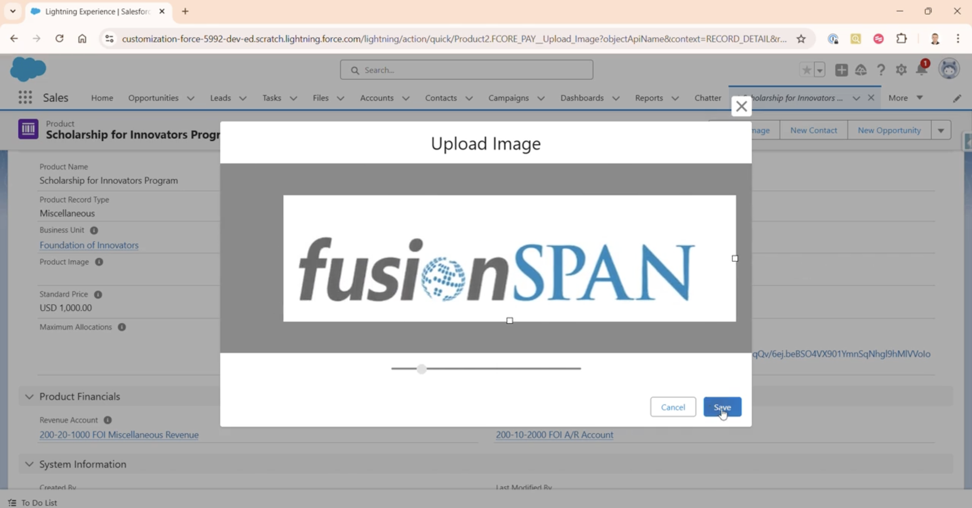Screen dimensions: 972x508
Task: Open the Campaigns tab
Action: coord(508,98)
